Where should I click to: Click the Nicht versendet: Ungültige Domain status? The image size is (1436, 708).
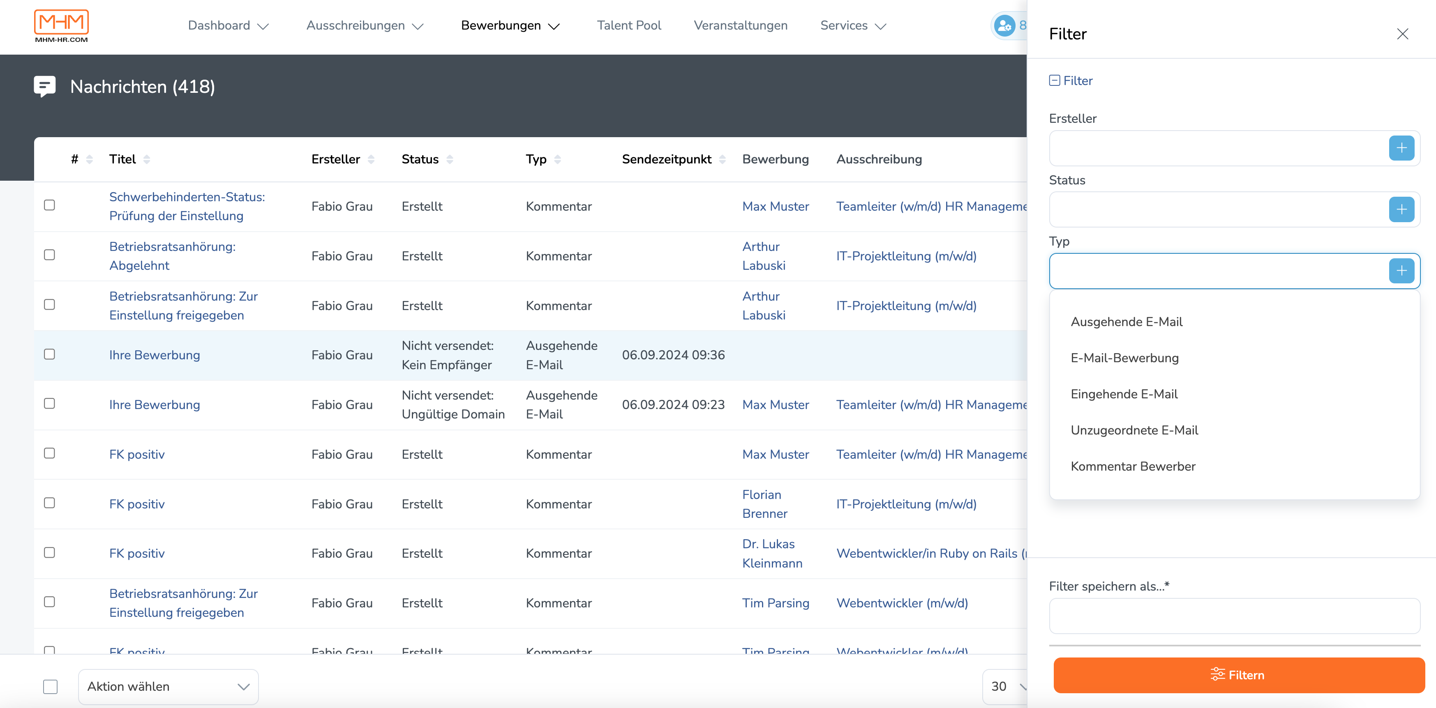453,405
